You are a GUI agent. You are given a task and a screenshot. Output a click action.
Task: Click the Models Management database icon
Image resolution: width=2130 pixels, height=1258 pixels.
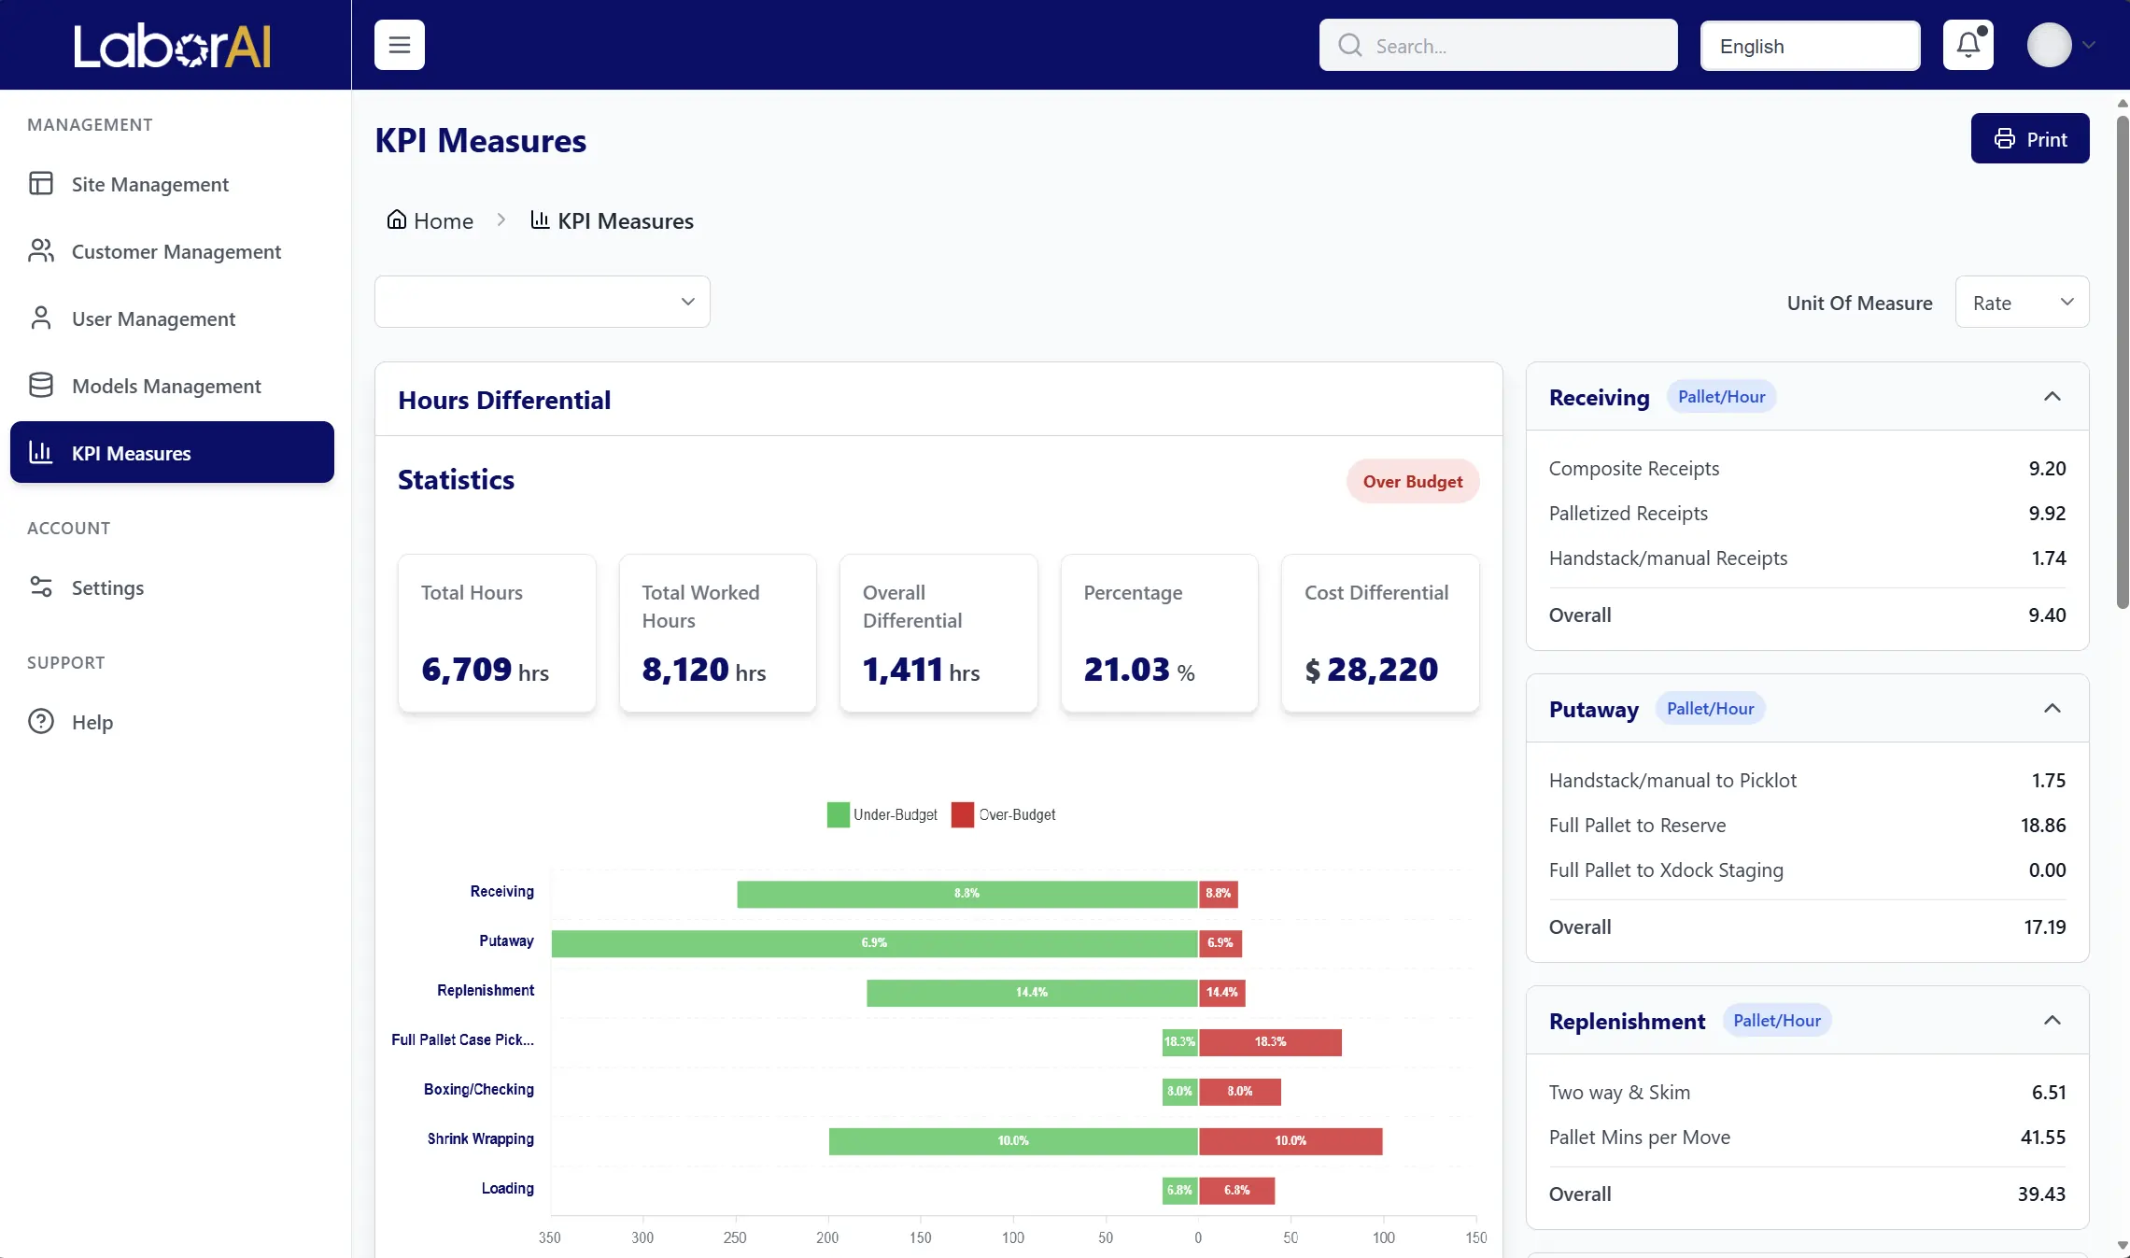[41, 386]
